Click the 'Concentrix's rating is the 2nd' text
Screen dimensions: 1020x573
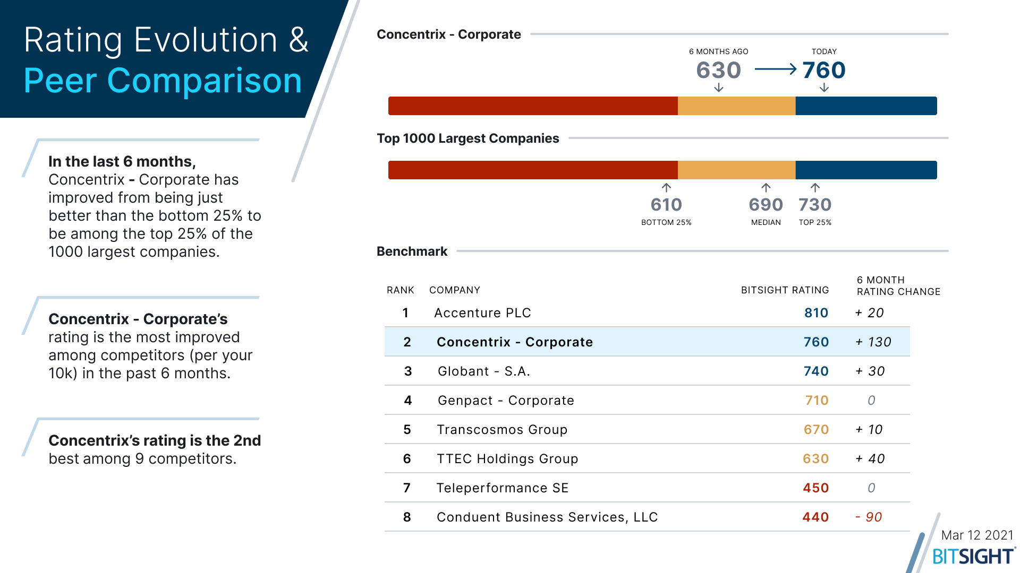[155, 440]
